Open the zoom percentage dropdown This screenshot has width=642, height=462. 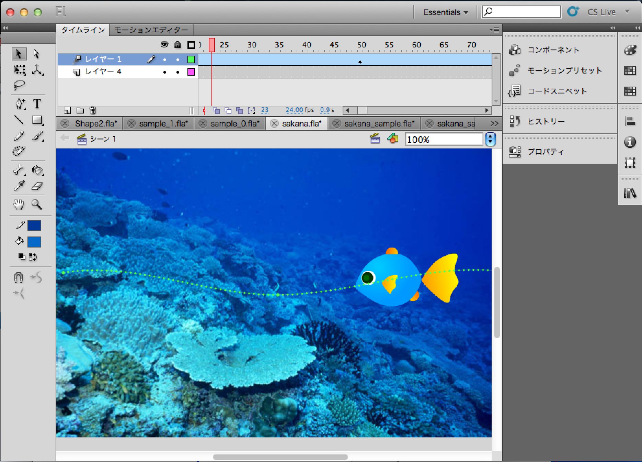point(491,139)
